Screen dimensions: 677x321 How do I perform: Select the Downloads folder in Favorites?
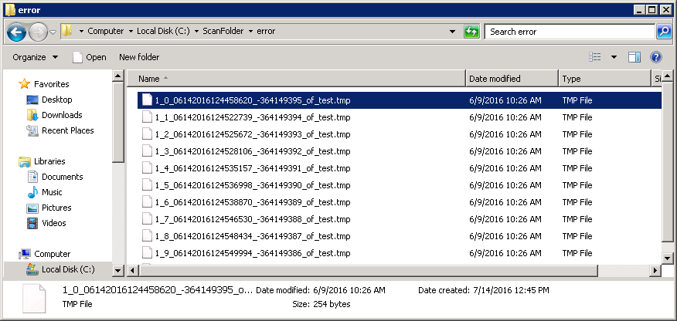(x=62, y=115)
